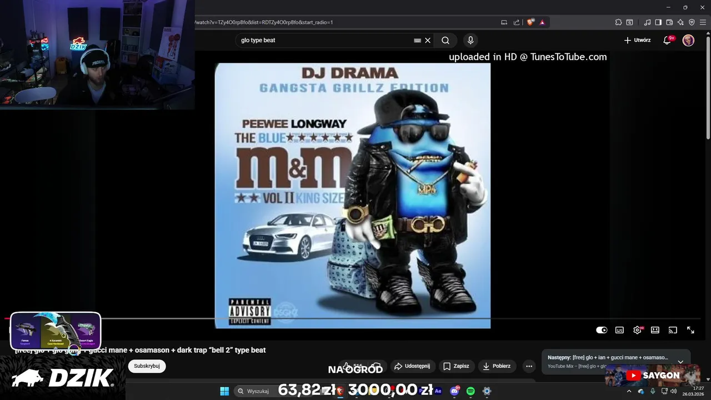Start voice search with microphone
Screen dimensions: 711x400
click(470, 40)
